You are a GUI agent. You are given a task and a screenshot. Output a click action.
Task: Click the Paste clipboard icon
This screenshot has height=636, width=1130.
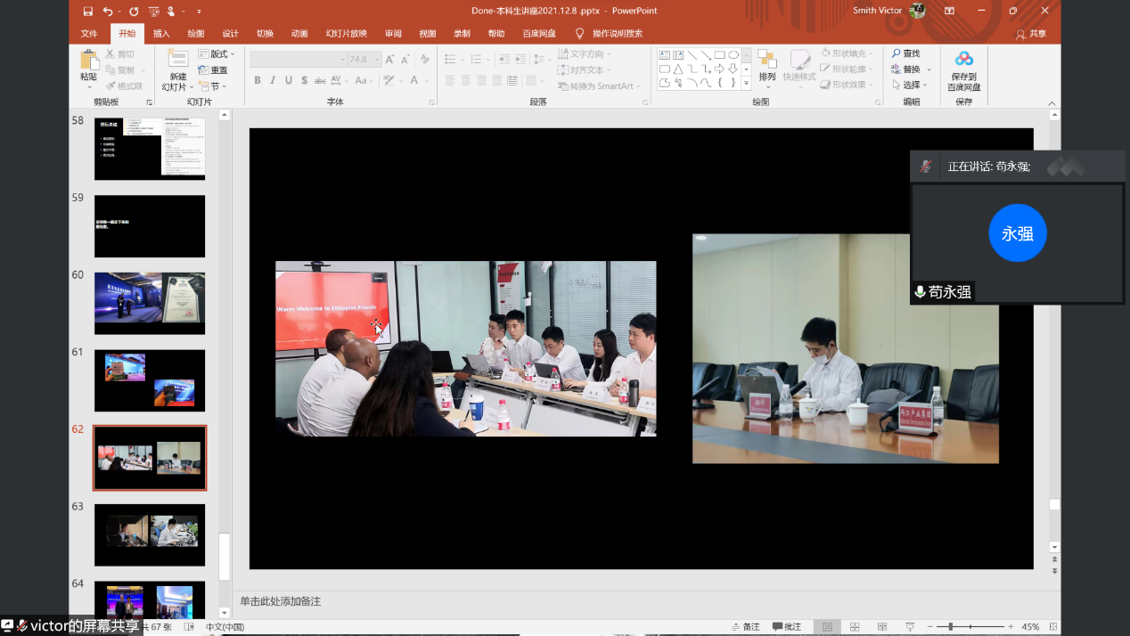tap(88, 61)
